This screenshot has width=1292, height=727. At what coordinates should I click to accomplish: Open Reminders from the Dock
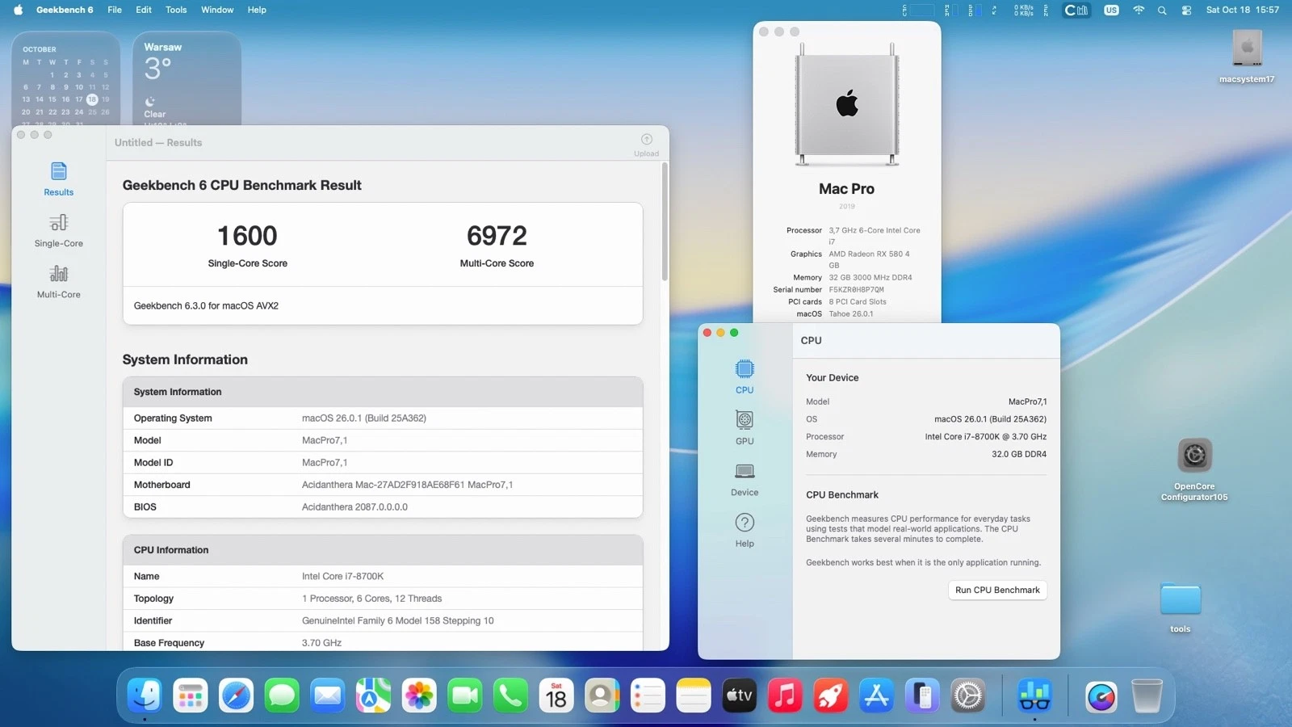648,695
